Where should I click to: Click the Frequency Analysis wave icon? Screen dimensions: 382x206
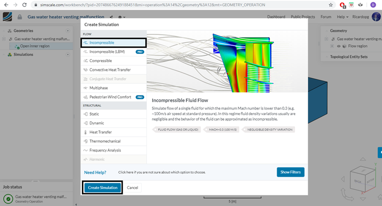[x=85, y=150]
